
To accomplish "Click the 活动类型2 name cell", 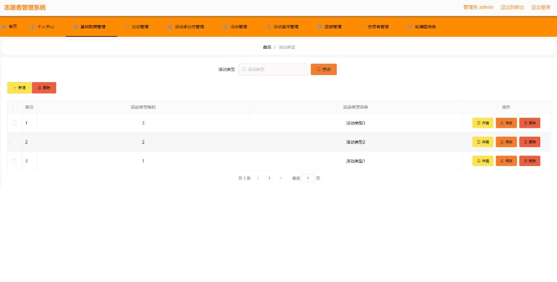I will [355, 142].
